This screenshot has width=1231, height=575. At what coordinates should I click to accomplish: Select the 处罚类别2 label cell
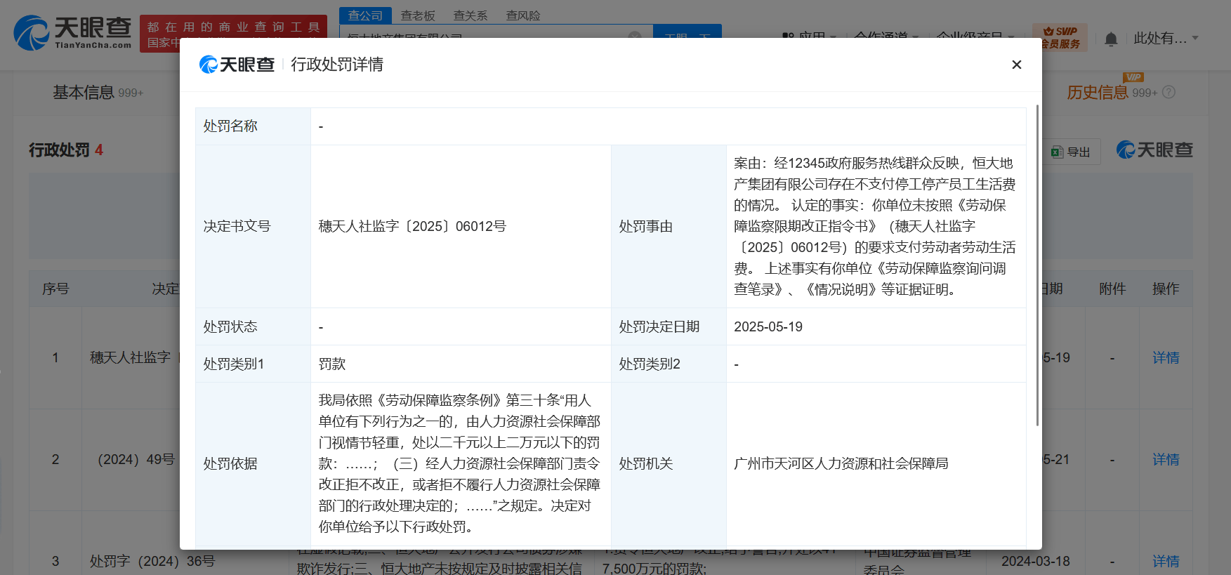pos(669,364)
